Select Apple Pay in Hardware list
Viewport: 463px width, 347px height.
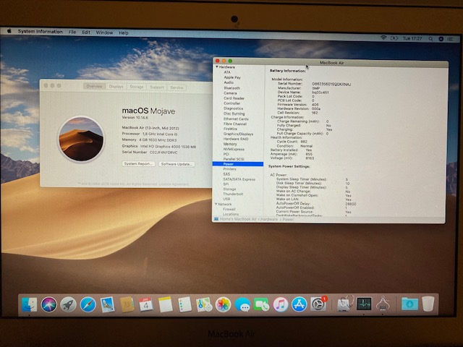coord(232,77)
